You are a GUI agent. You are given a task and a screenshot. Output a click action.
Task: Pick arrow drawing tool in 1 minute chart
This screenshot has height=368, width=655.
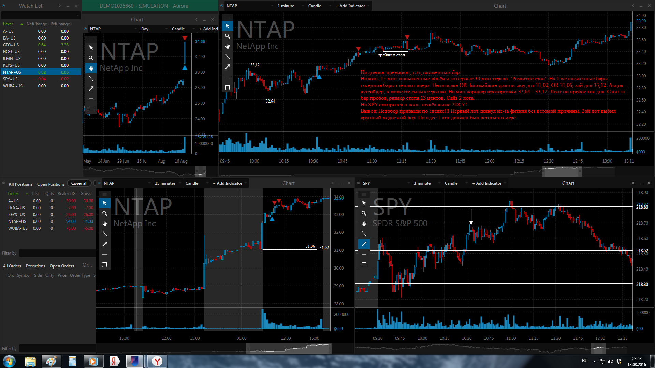(x=228, y=67)
